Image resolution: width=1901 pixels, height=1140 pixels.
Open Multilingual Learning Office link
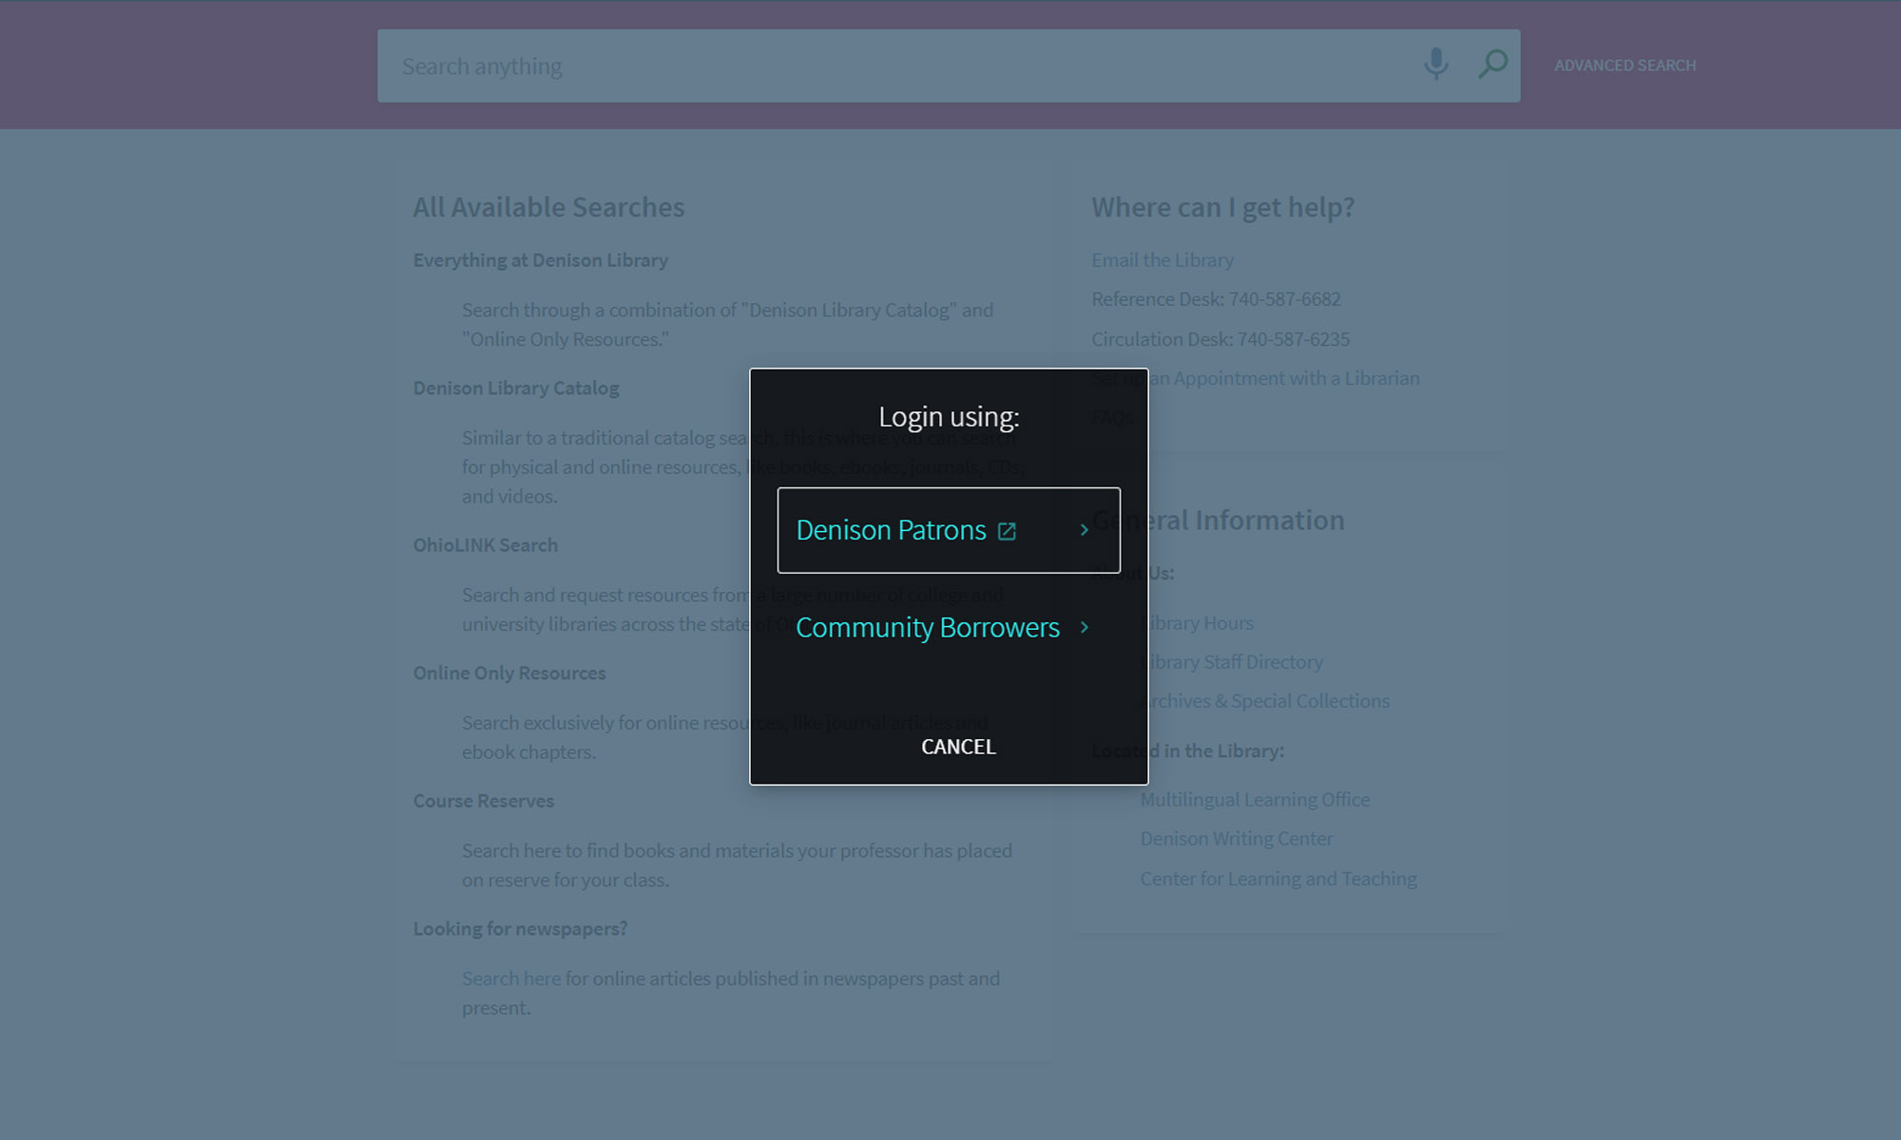click(x=1255, y=800)
